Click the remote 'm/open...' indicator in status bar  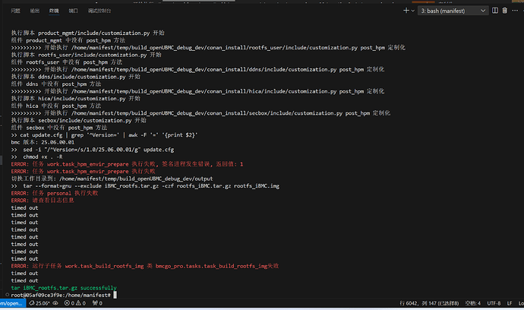point(13,303)
